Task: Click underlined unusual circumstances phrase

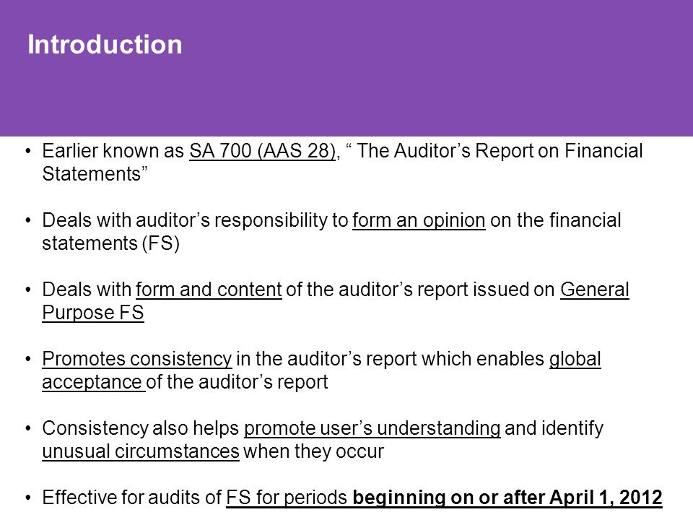Action: [x=141, y=451]
